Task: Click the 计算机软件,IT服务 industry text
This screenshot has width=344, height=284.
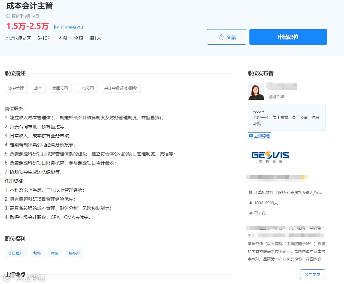Action: (288, 193)
